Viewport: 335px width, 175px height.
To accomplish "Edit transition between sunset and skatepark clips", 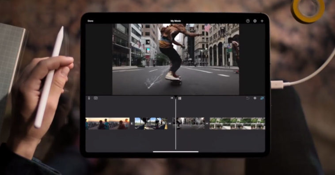I will tap(132, 123).
